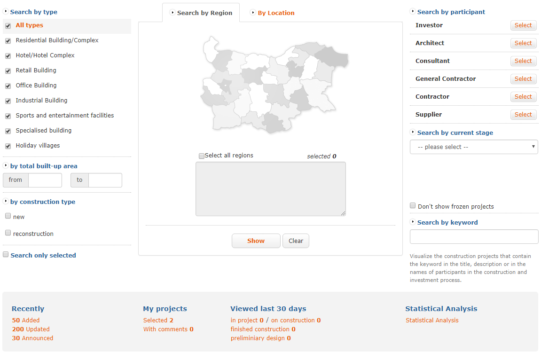The image size is (541, 359).
Task: Enable the Select all regions checkbox
Action: (x=202, y=156)
